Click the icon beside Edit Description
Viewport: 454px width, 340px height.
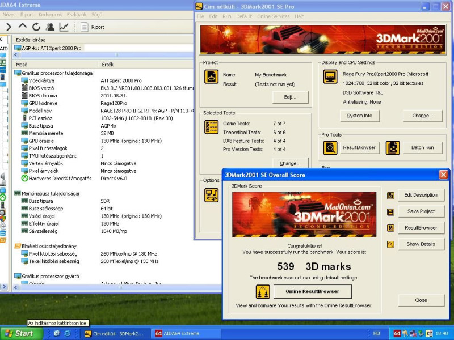pyautogui.click(x=390, y=195)
